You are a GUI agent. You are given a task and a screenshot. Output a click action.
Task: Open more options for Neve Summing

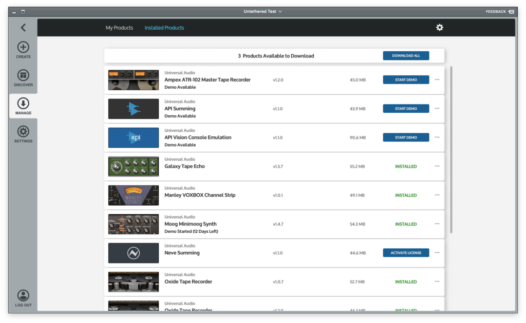pos(437,253)
